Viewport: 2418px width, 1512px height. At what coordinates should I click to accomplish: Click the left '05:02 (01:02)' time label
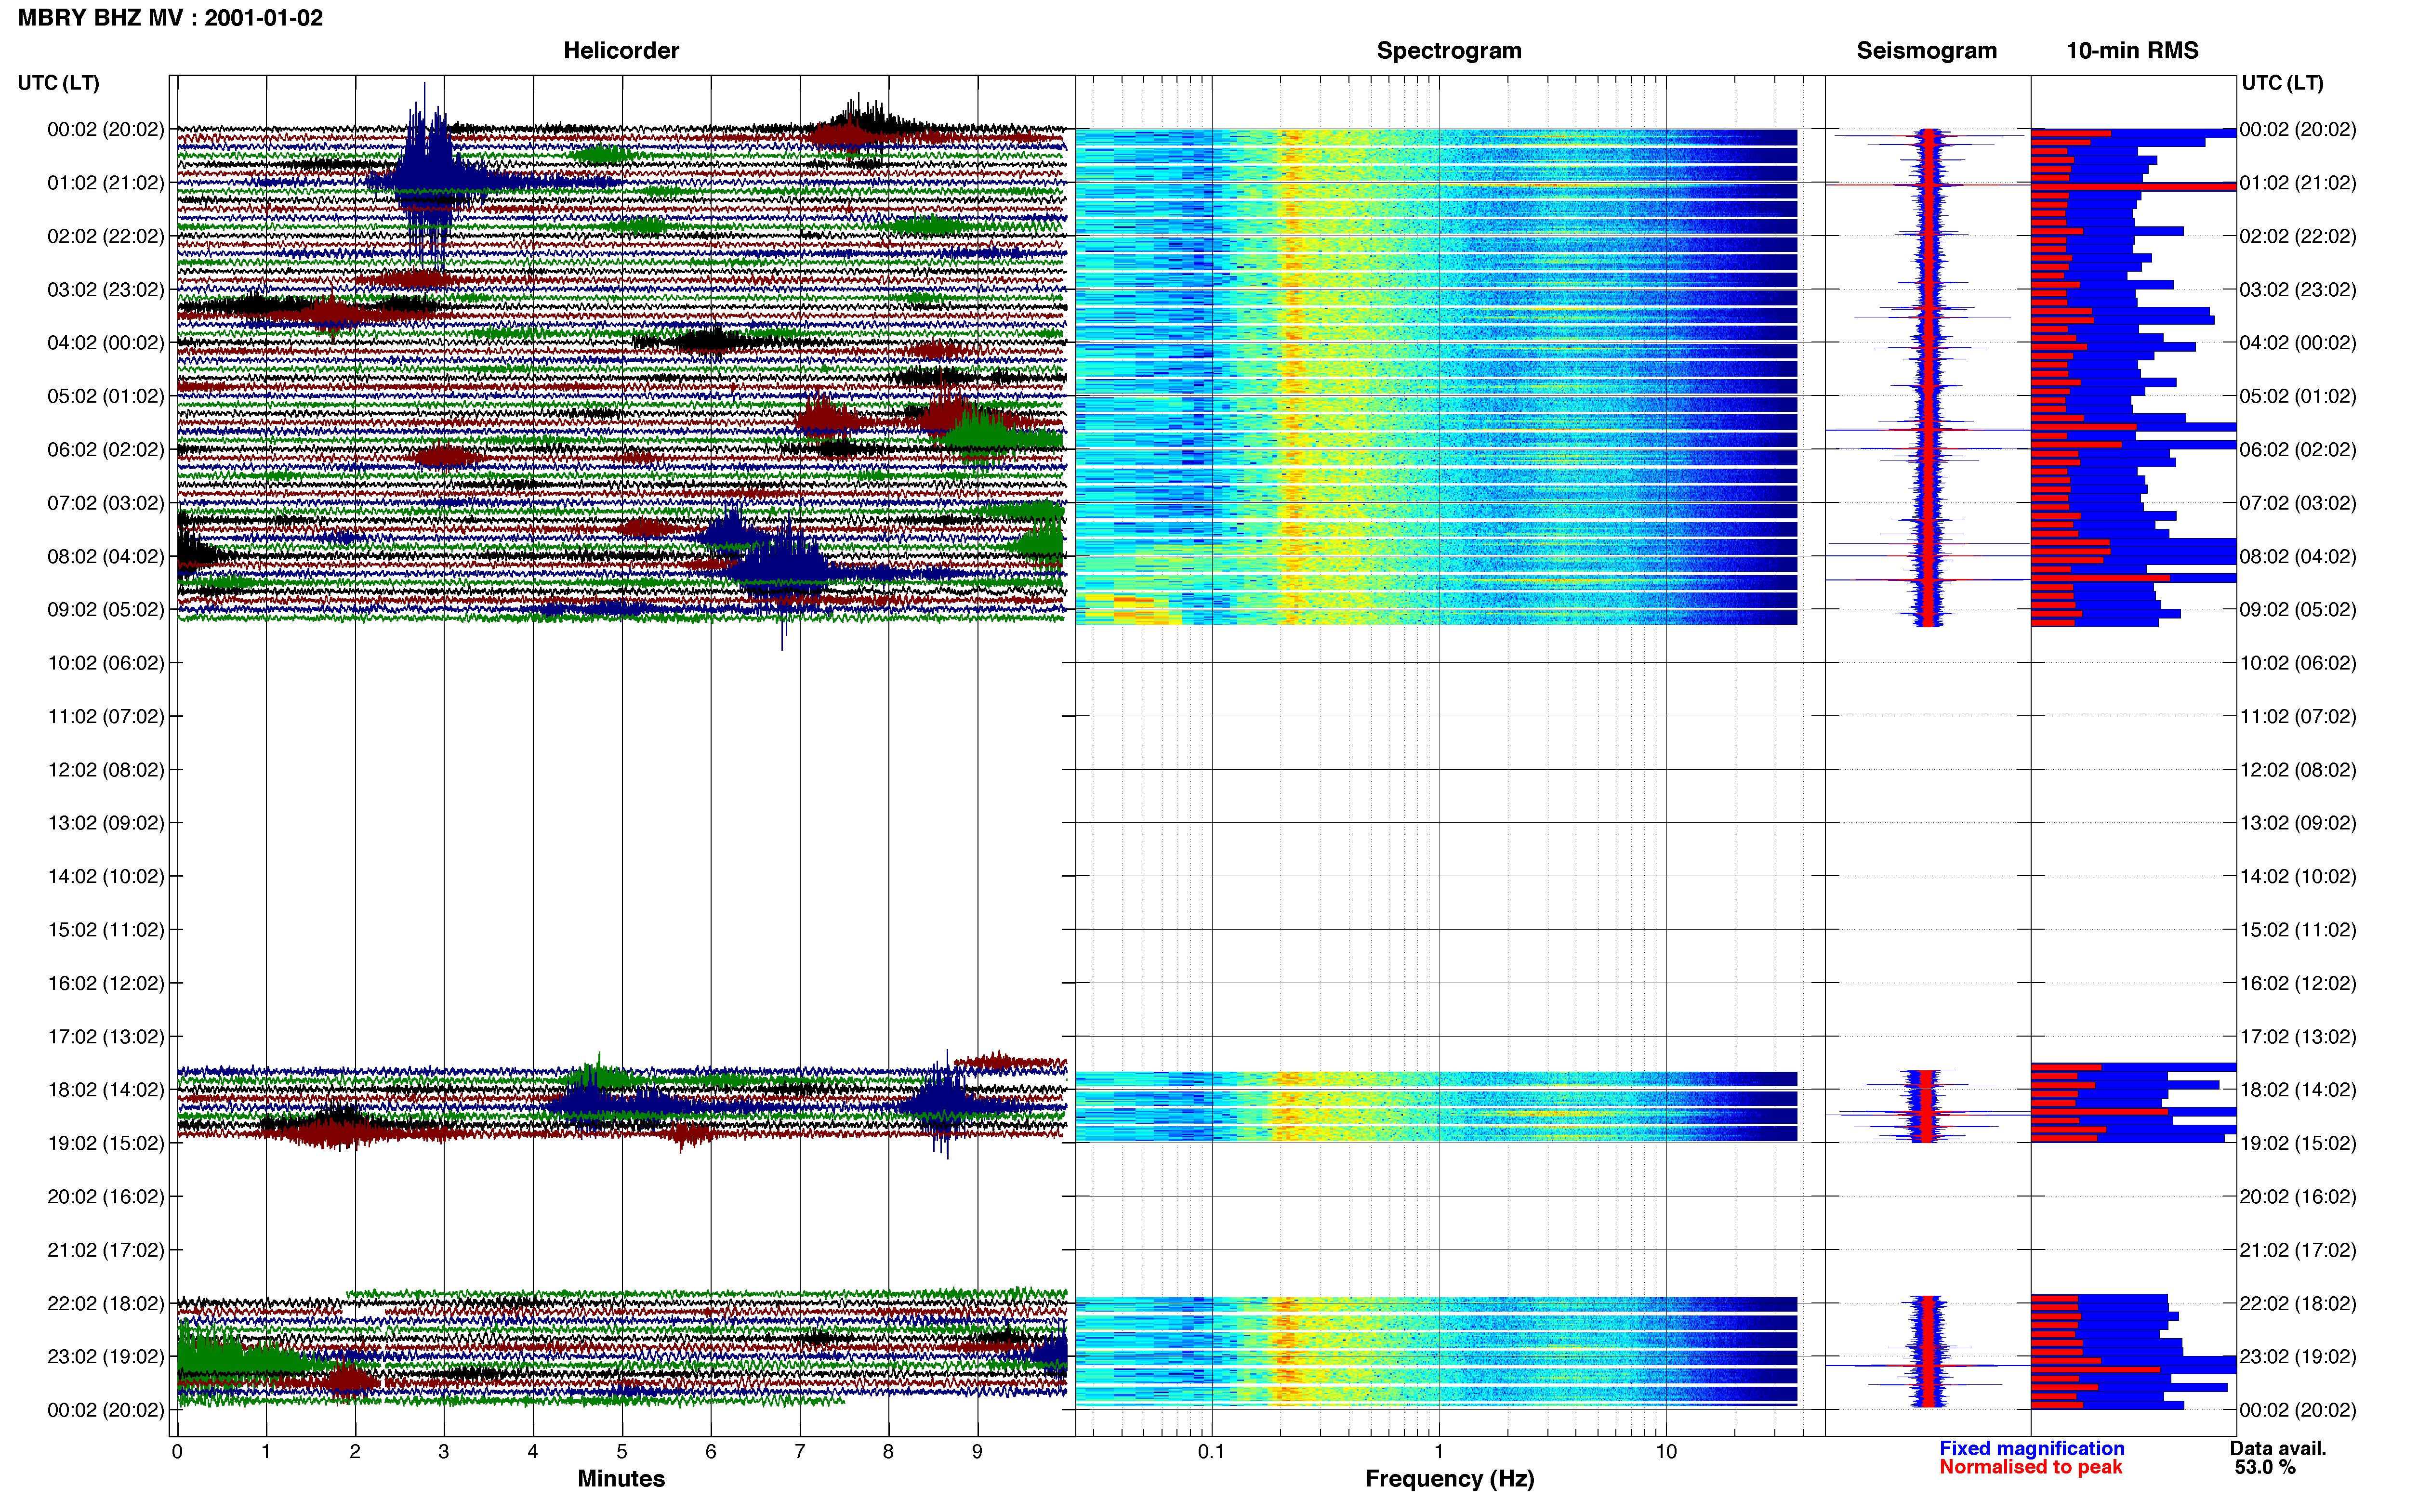click(x=106, y=396)
